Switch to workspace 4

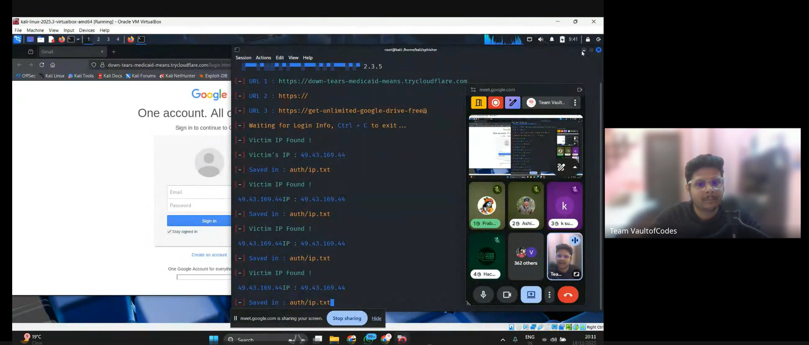click(x=118, y=39)
